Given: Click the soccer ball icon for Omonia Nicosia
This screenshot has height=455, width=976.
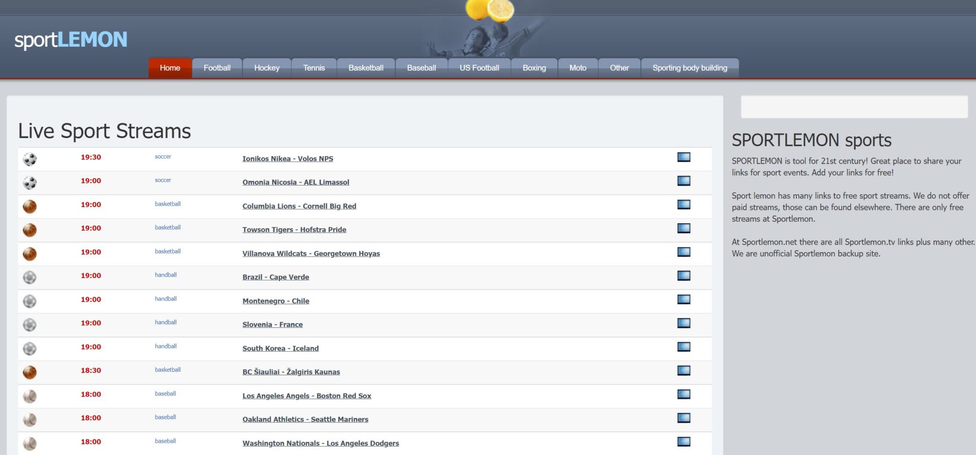Looking at the screenshot, I should (x=30, y=182).
